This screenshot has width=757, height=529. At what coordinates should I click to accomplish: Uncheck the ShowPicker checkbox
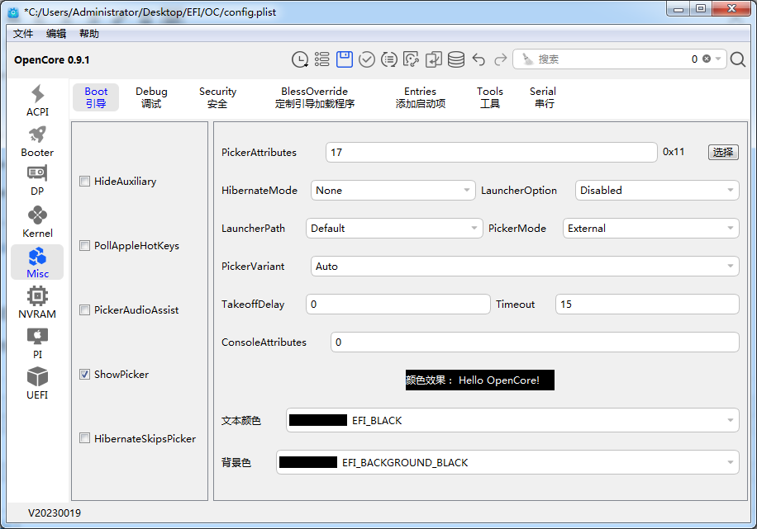coord(85,375)
